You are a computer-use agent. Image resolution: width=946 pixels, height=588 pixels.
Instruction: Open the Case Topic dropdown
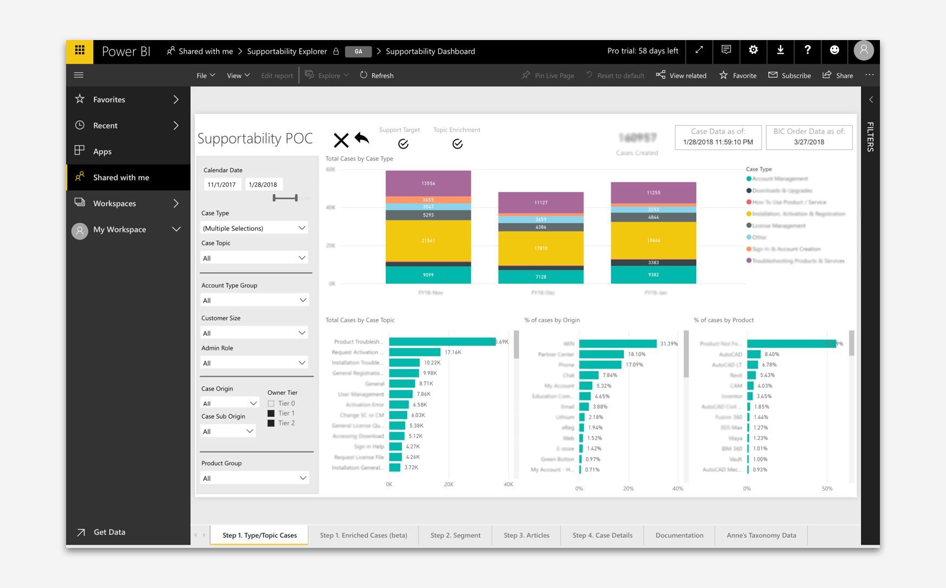tap(254, 258)
